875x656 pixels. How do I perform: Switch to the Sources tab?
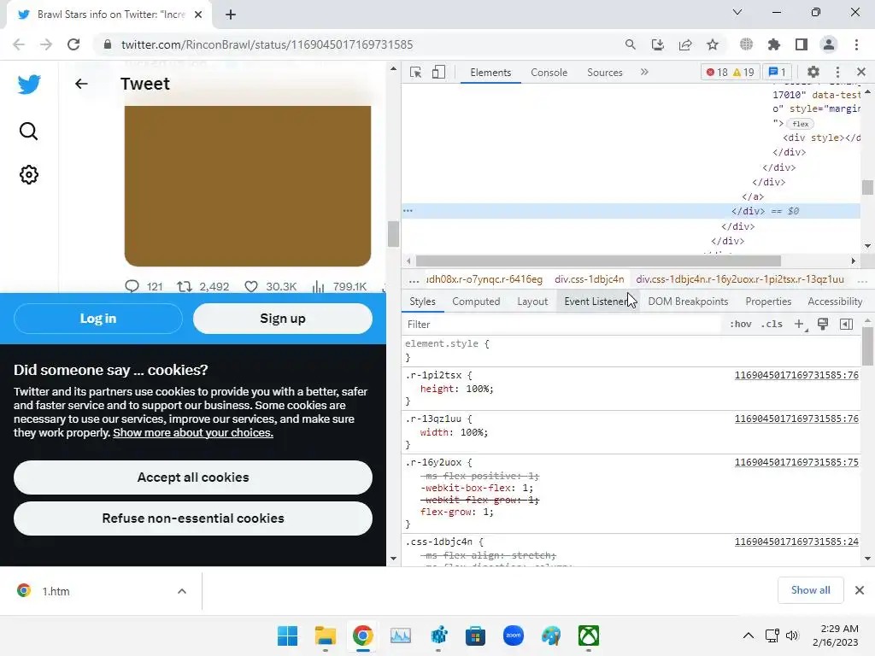click(605, 73)
